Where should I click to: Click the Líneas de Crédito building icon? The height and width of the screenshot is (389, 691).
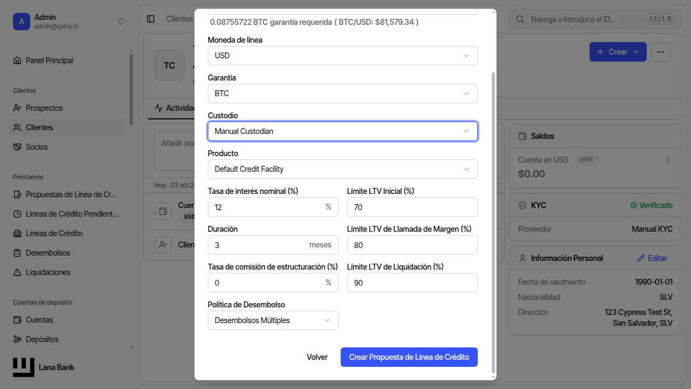[x=17, y=233]
